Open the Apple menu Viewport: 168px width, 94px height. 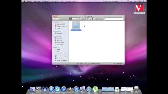tap(24, 1)
